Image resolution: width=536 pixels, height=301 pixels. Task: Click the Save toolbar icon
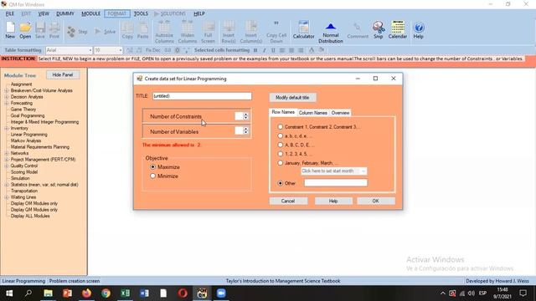(x=40, y=30)
